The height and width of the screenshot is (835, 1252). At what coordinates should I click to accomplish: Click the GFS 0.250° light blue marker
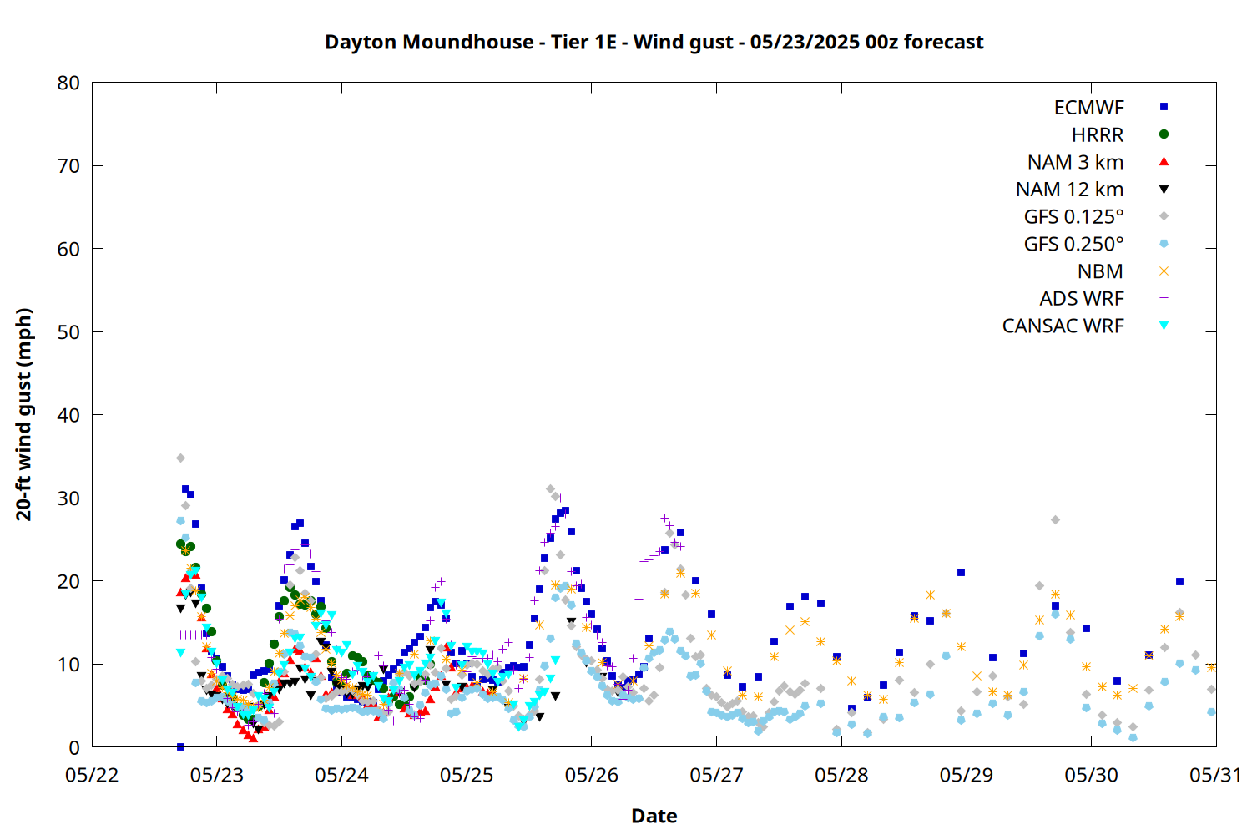click(x=1164, y=244)
